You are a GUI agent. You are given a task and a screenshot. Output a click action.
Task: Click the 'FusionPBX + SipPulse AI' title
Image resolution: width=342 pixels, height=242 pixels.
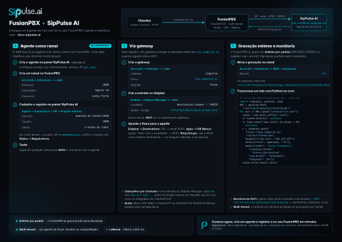pos(44,23)
